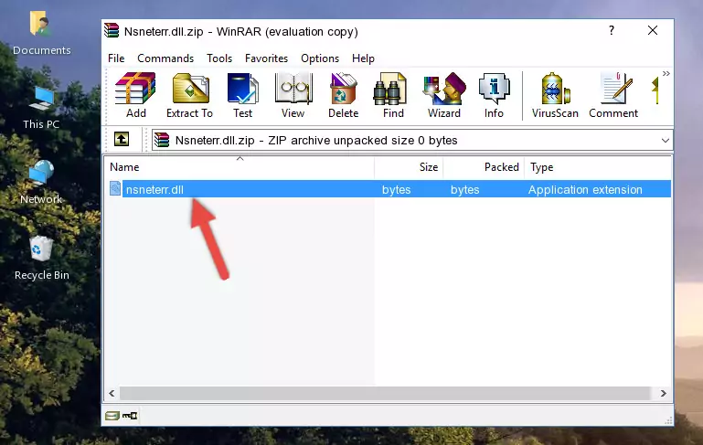Click the Add toolbar icon
The image size is (703, 445).
(135, 95)
